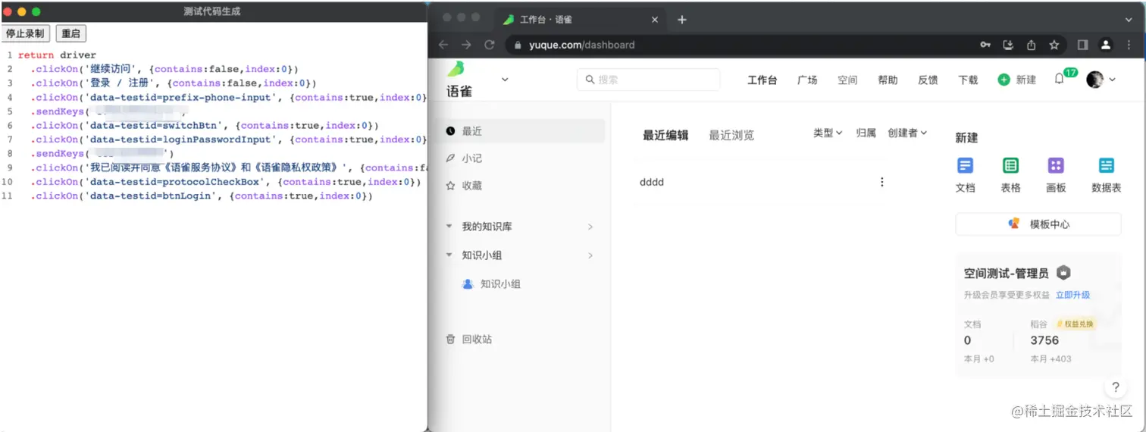Open the 类型 filter dropdown
The height and width of the screenshot is (432, 1146).
click(828, 133)
